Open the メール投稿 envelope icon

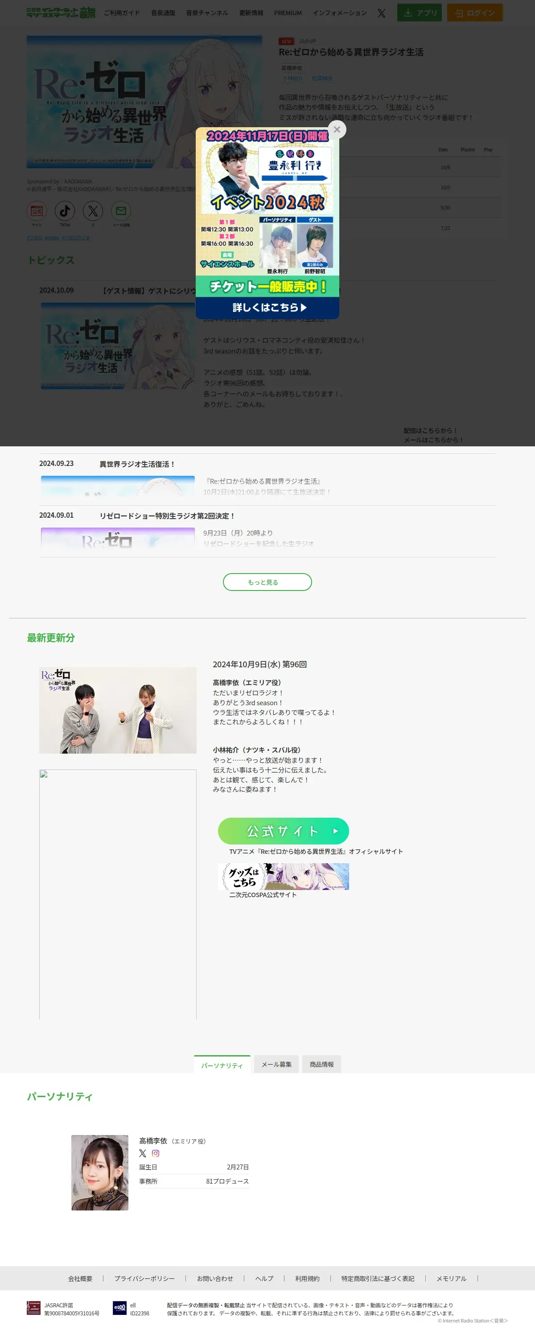click(121, 211)
